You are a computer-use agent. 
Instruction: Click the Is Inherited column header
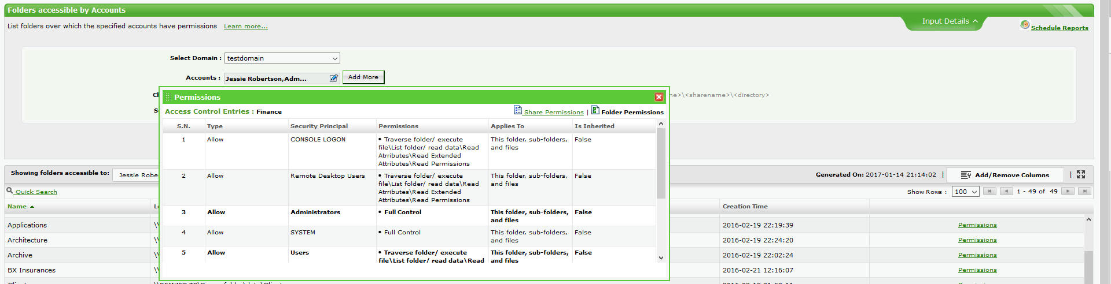pyautogui.click(x=594, y=126)
